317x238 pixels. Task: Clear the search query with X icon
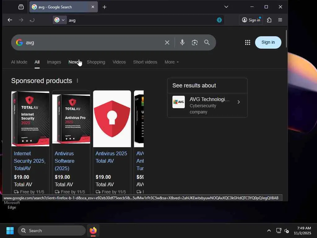(x=167, y=42)
